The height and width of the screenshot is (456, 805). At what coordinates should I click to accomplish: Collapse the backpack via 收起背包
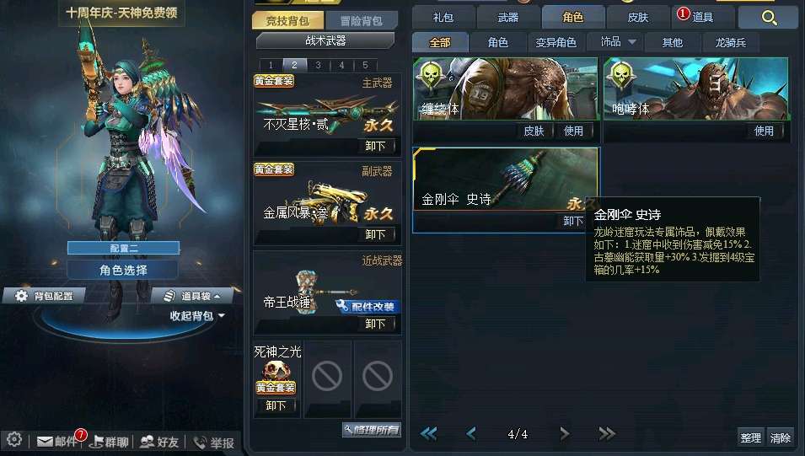197,316
